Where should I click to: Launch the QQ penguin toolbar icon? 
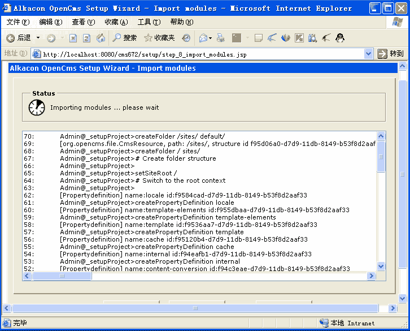(339, 38)
